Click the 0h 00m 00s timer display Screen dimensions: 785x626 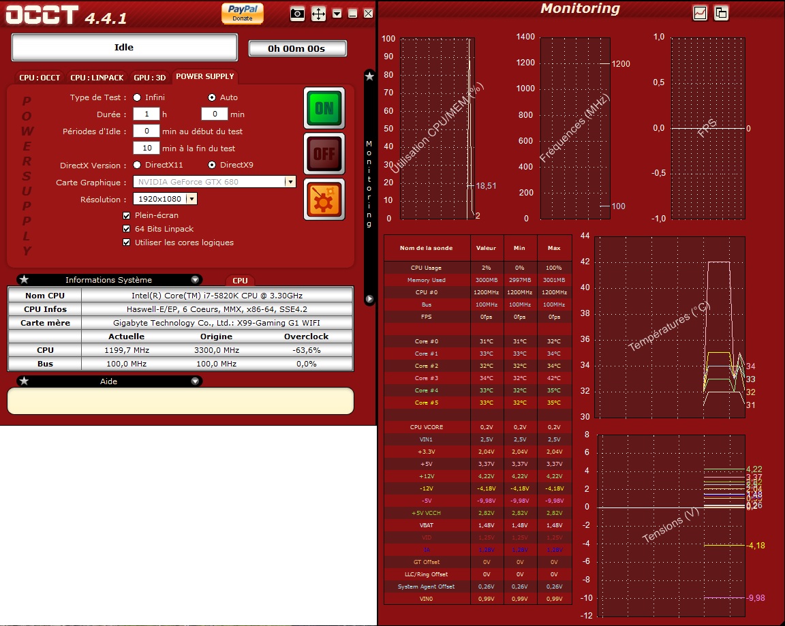(x=297, y=48)
